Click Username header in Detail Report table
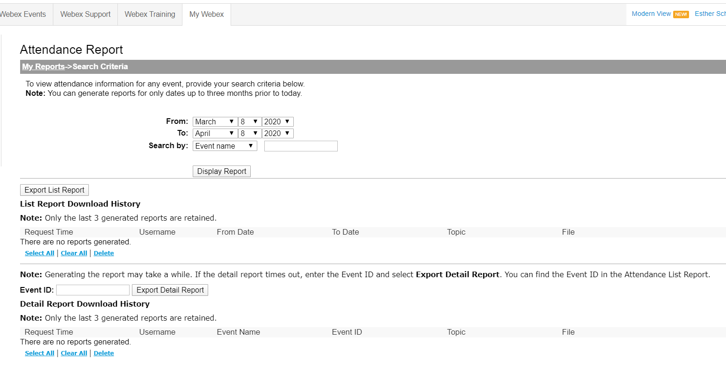The height and width of the screenshot is (373, 726). click(x=157, y=332)
